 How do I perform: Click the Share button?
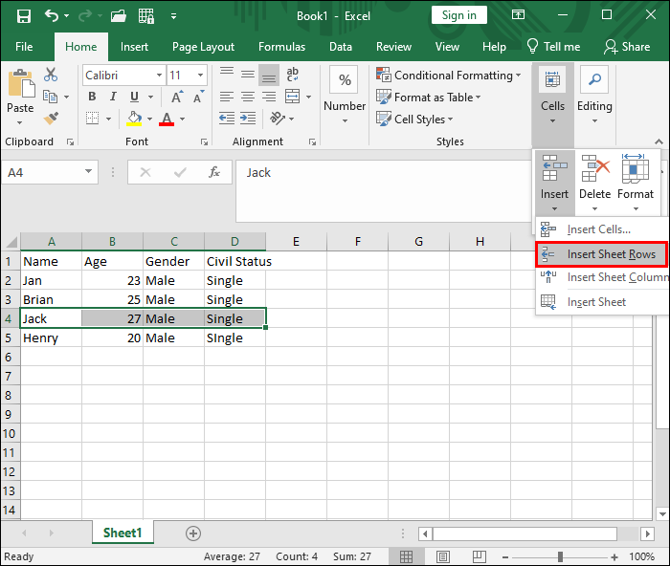coord(627,47)
